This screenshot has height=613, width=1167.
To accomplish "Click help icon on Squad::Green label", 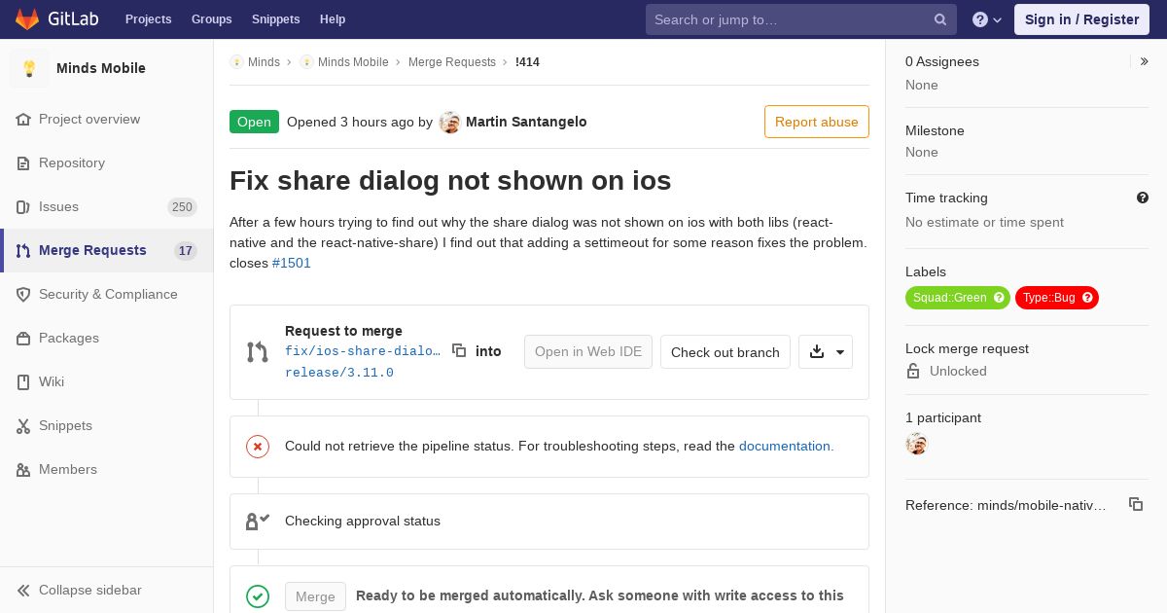I will click(999, 298).
